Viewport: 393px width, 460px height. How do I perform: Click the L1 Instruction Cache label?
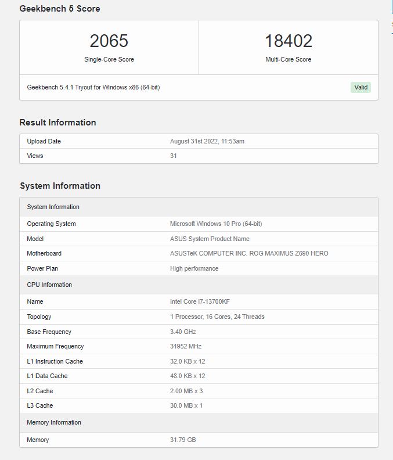[55, 361]
